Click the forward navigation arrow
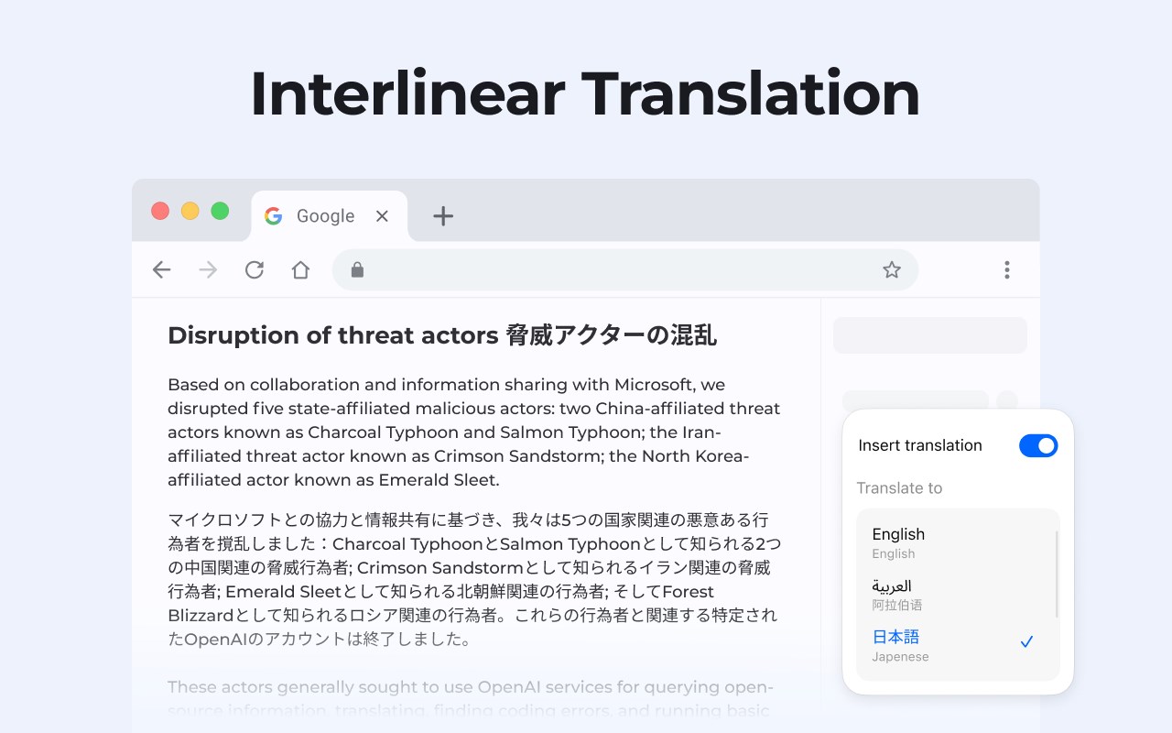This screenshot has width=1172, height=733. point(208,269)
